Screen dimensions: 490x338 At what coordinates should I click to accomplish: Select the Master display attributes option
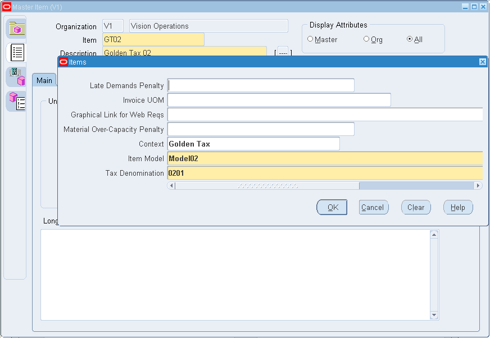(310, 39)
